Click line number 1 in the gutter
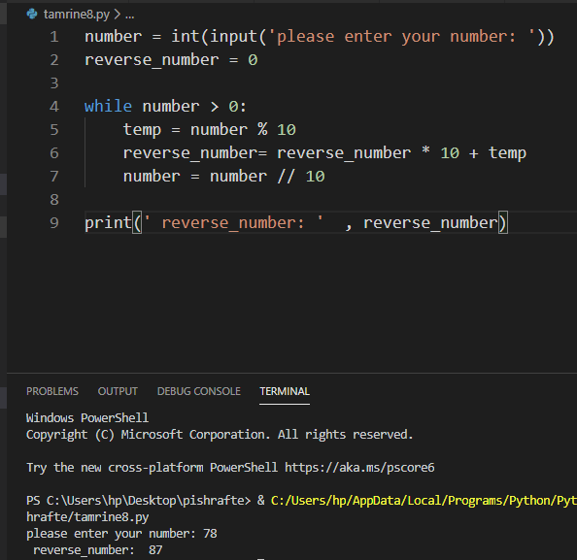This screenshot has height=560, width=577. point(54,37)
